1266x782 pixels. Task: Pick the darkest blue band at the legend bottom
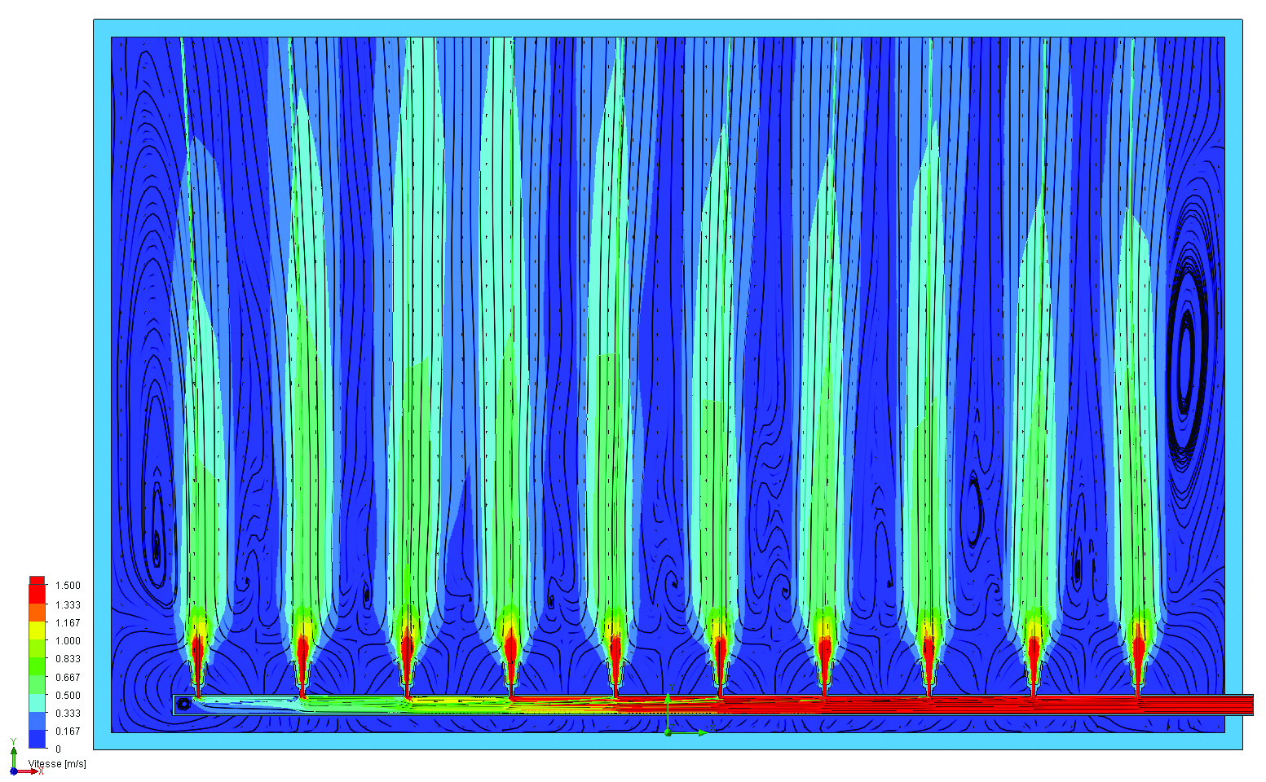(37, 739)
